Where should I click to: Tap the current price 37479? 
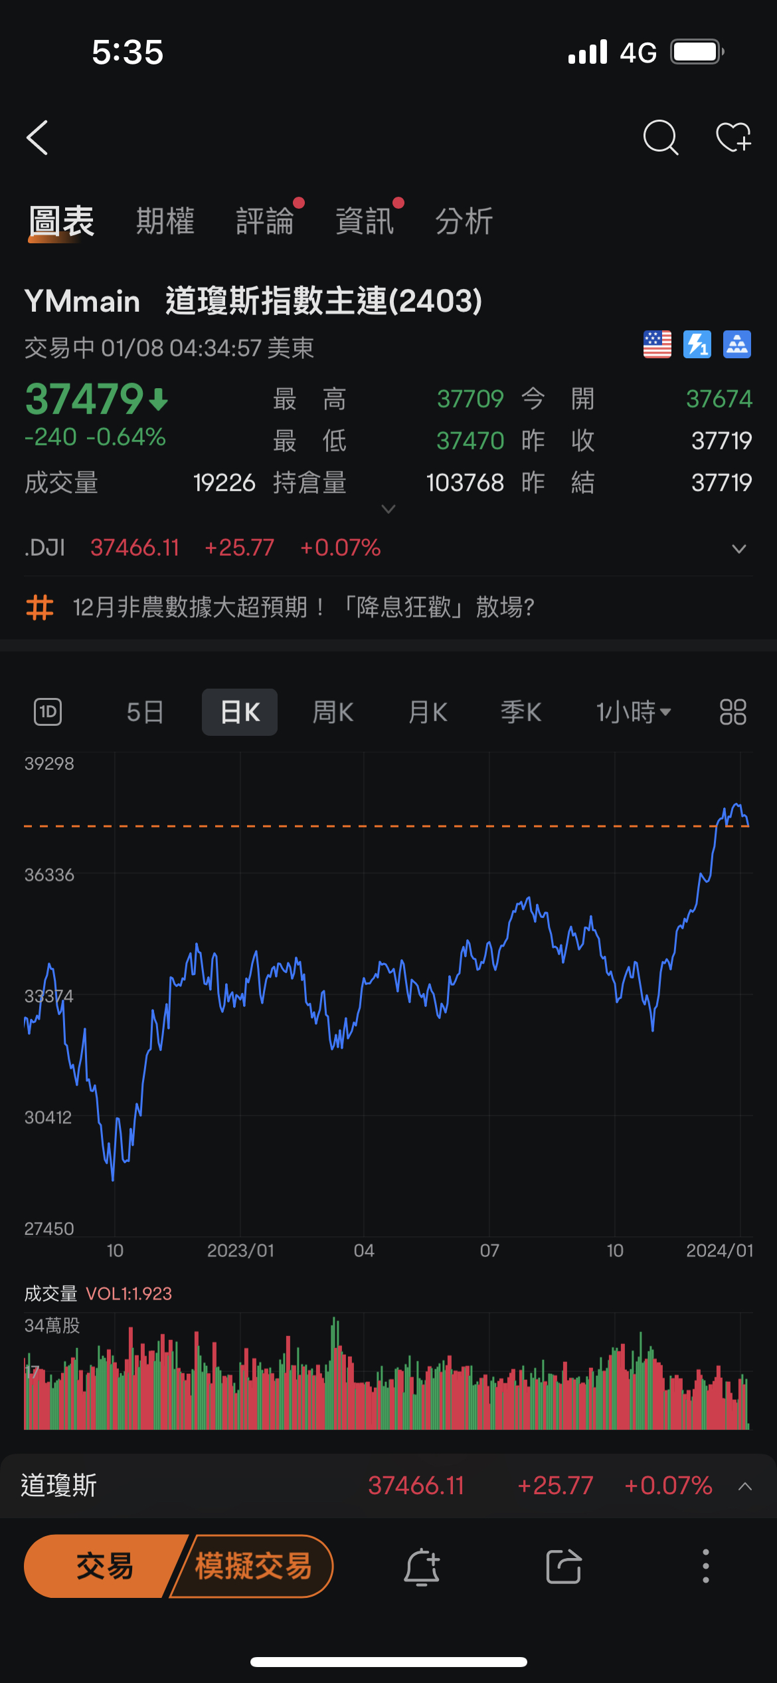coord(96,399)
